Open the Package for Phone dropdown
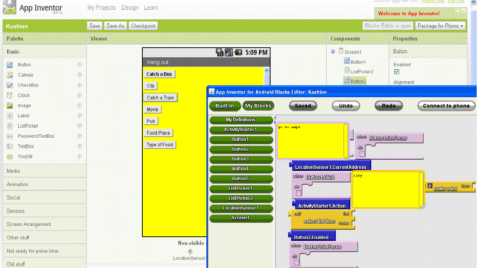The image size is (477, 268). (440, 26)
